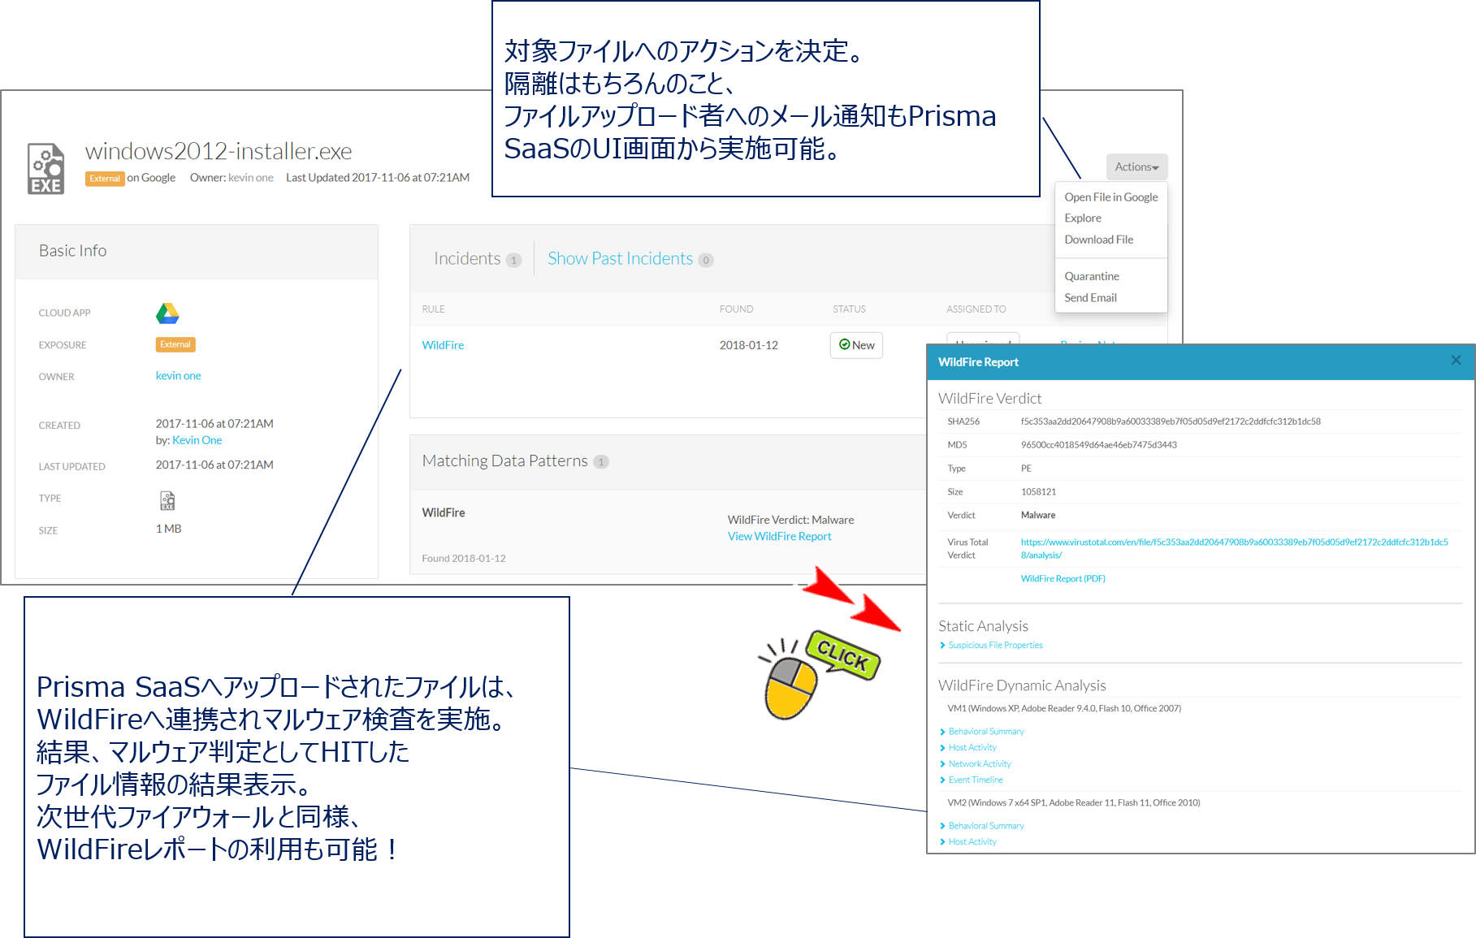The image size is (1476, 938).
Task: Download the WildFire Report (PDF)
Action: (x=1063, y=579)
